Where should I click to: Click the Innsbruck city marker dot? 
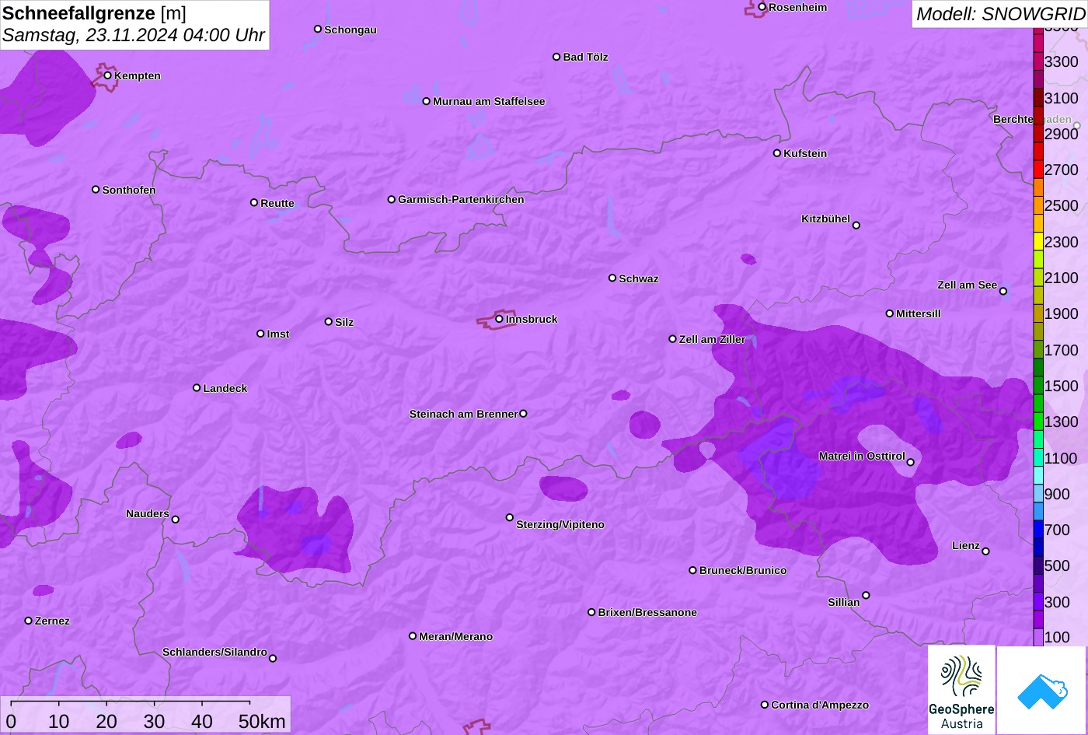point(499,319)
